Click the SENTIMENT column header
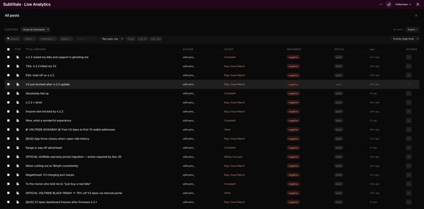This screenshot has width=424, height=209. click(294, 49)
